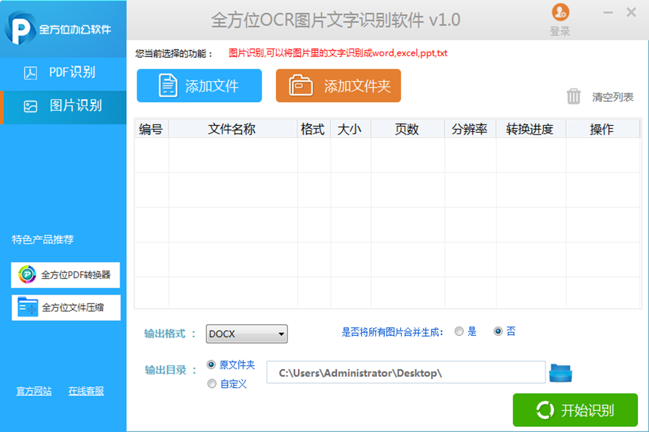Click the trash can clear-list icon
This screenshot has width=649, height=432.
point(573,97)
